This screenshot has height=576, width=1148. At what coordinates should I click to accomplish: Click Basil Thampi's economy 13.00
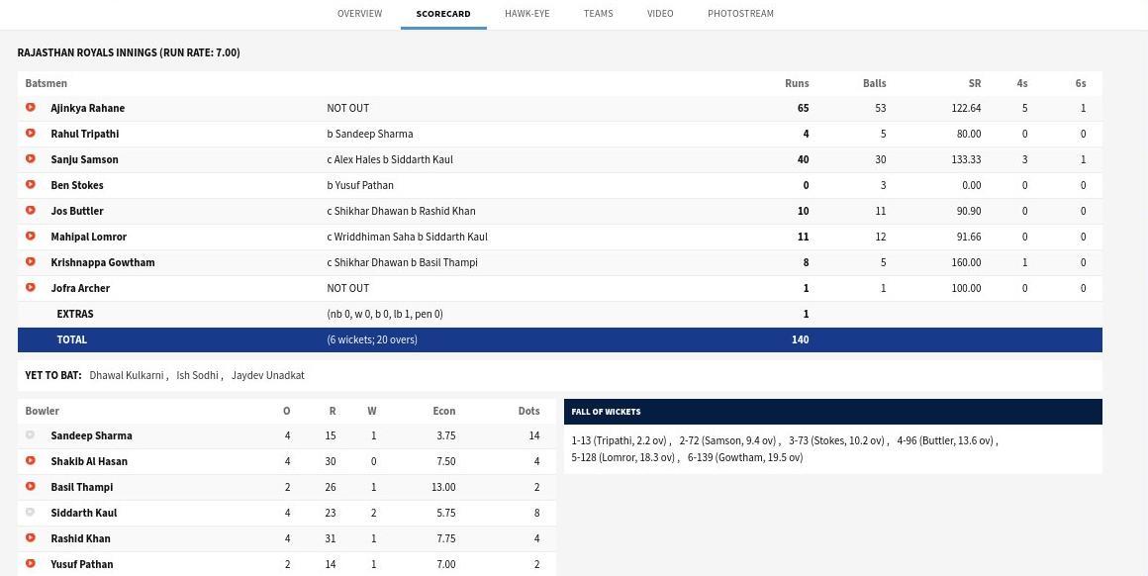click(x=443, y=487)
